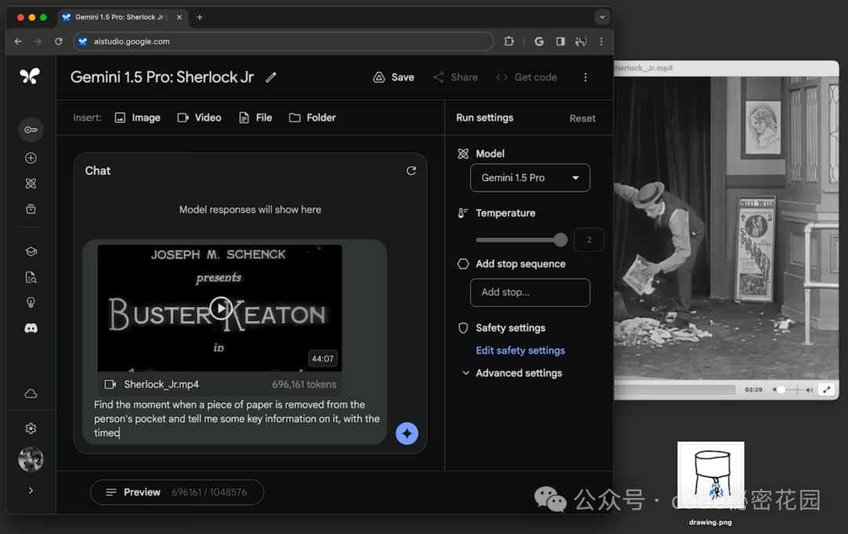848x534 pixels.
Task: Click the prompt text input area
Action: pos(237,419)
